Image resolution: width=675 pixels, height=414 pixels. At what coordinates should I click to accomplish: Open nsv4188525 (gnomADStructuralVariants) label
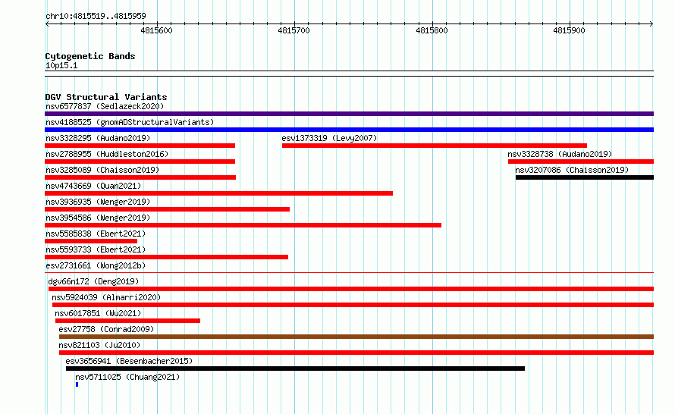[130, 122]
